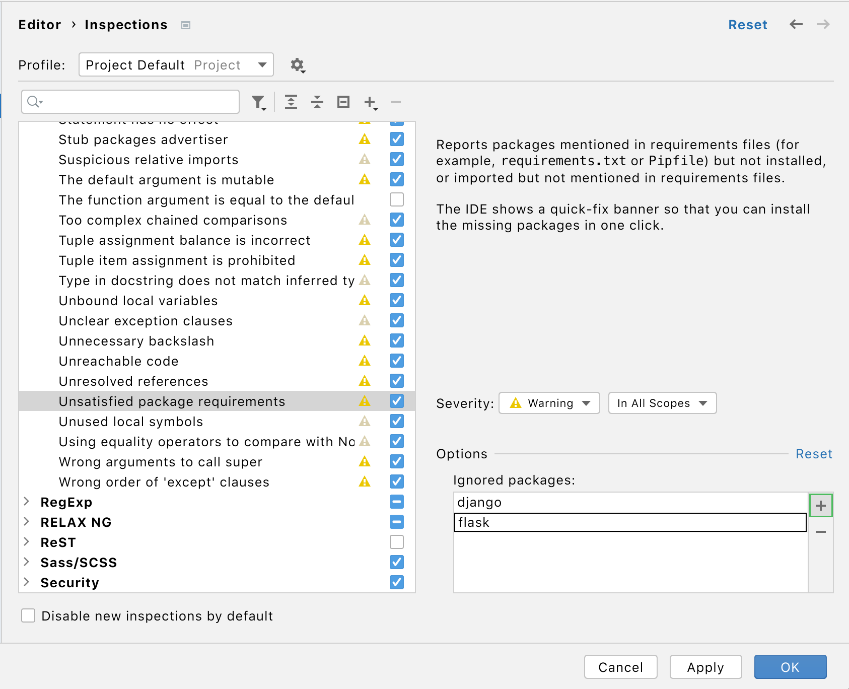
Task: Expand all inspection tree nodes
Action: coord(291,102)
